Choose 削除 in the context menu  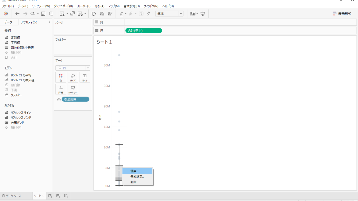[x=137, y=182]
